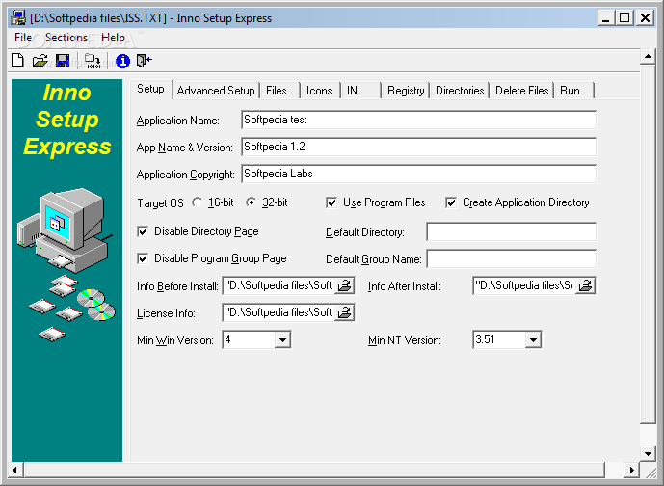The width and height of the screenshot is (664, 486).
Task: Toggle Use Program Files checkbox
Action: (x=332, y=202)
